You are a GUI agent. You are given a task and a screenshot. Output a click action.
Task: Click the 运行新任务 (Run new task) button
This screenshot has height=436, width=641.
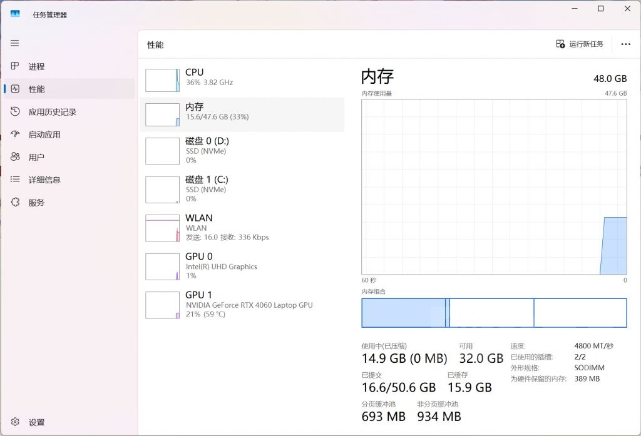580,44
